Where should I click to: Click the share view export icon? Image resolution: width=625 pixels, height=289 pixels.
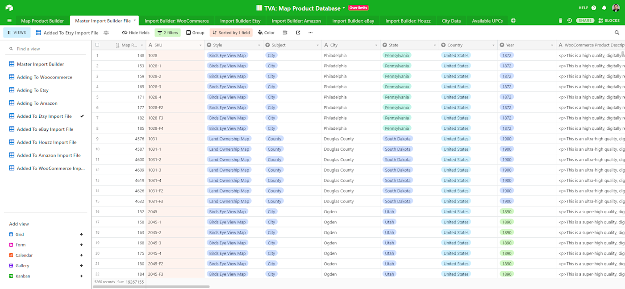point(298,33)
